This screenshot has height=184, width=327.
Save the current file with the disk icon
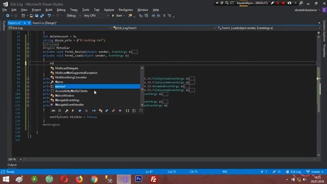click(37, 16)
